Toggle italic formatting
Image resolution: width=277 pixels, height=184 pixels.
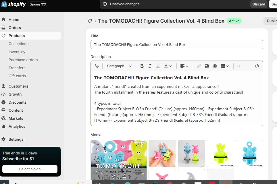tap(150, 66)
